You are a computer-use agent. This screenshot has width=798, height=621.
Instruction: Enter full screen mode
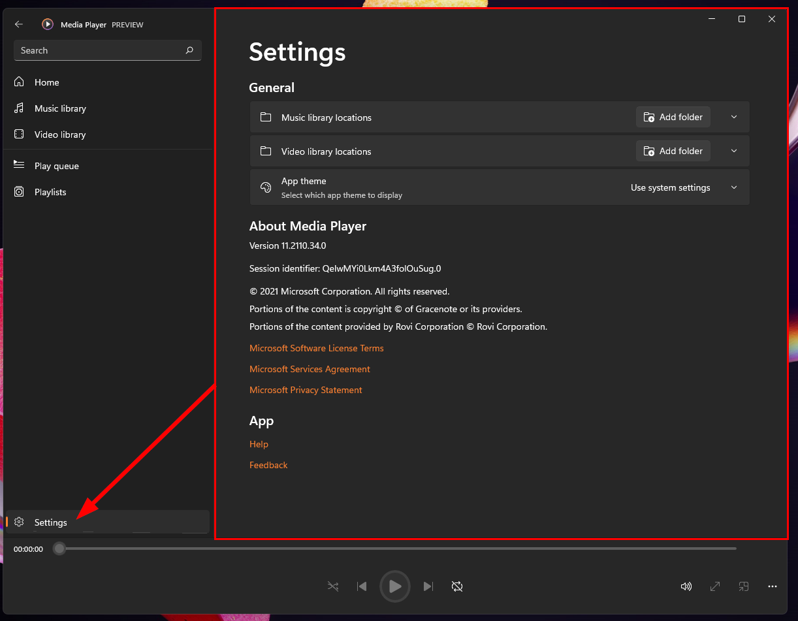715,586
